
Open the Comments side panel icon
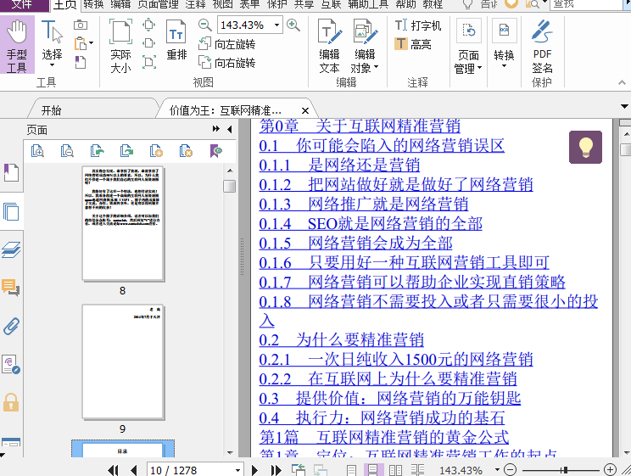[x=11, y=287]
